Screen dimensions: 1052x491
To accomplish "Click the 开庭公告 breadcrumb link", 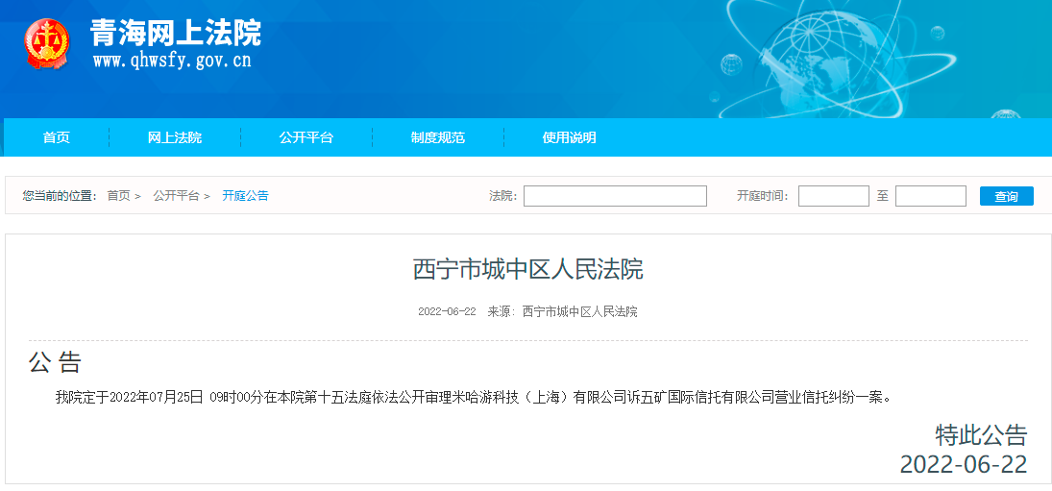I will point(245,196).
